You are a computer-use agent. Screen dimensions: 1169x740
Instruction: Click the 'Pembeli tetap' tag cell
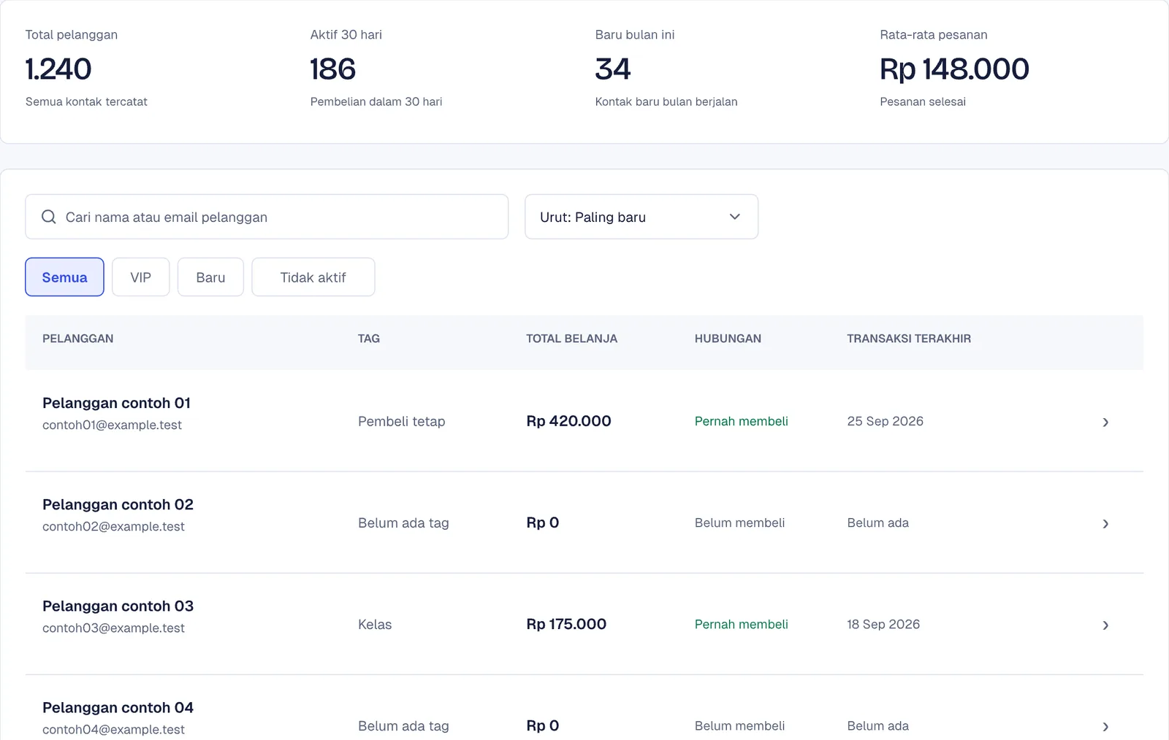pyautogui.click(x=401, y=421)
